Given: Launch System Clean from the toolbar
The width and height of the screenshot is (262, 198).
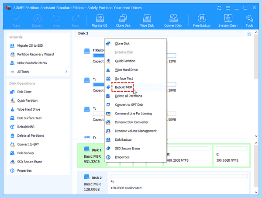Looking at the screenshot, I should point(228,21).
